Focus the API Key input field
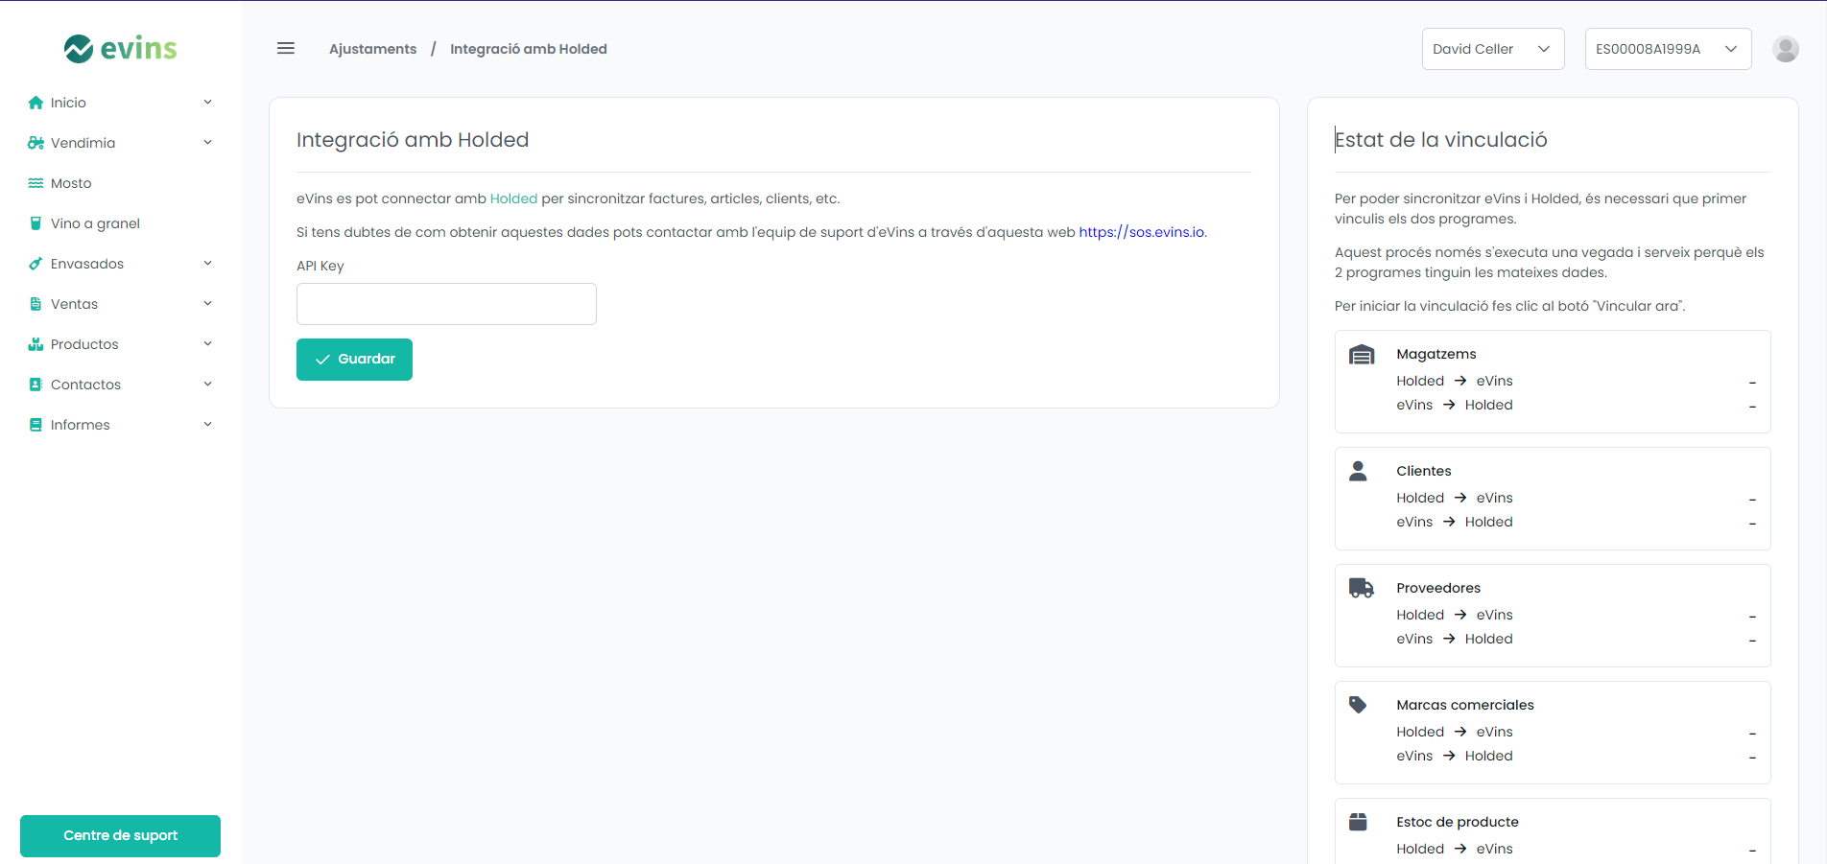 tap(446, 304)
